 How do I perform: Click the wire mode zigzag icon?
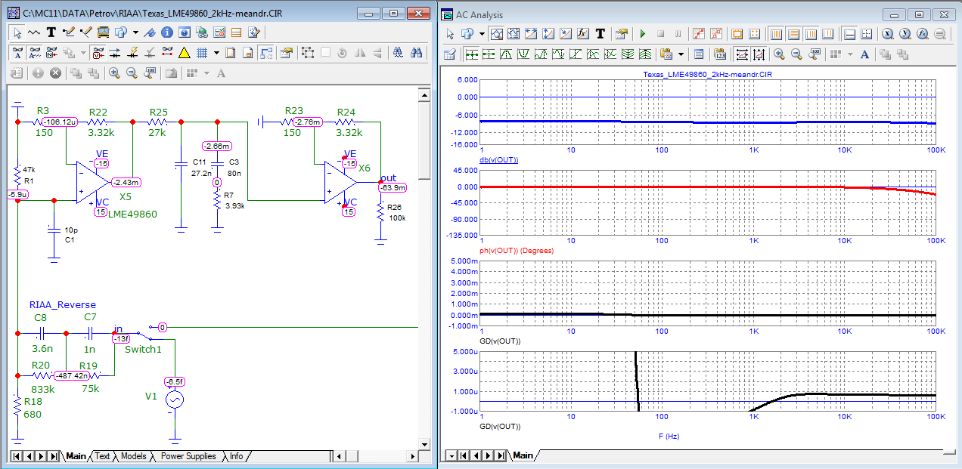35,32
